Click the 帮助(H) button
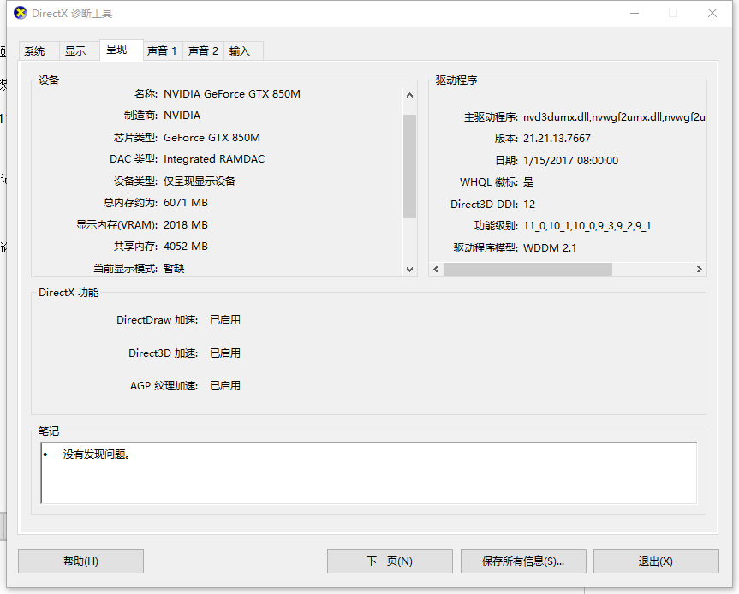739x594 pixels. [x=80, y=561]
